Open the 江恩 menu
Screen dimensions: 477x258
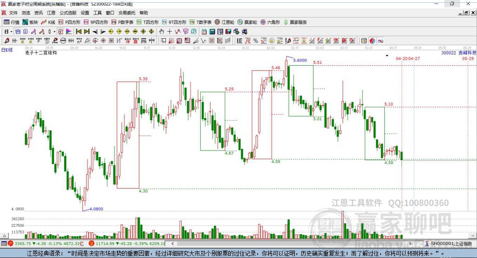[51, 13]
